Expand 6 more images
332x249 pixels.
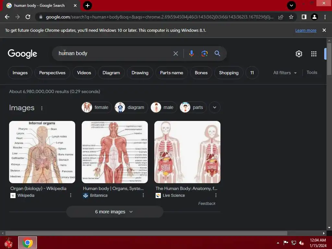114,212
